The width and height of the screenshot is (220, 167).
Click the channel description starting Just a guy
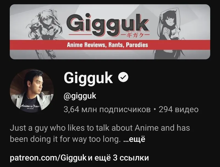click(100, 134)
